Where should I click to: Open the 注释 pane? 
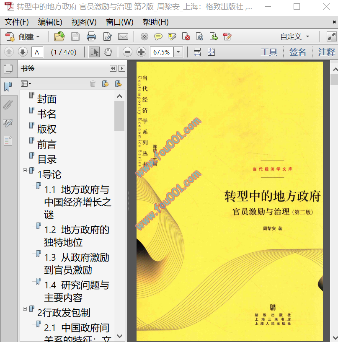[326, 52]
